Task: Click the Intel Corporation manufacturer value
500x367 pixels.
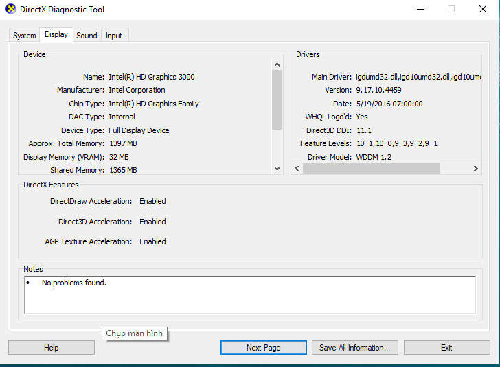Action: [137, 90]
